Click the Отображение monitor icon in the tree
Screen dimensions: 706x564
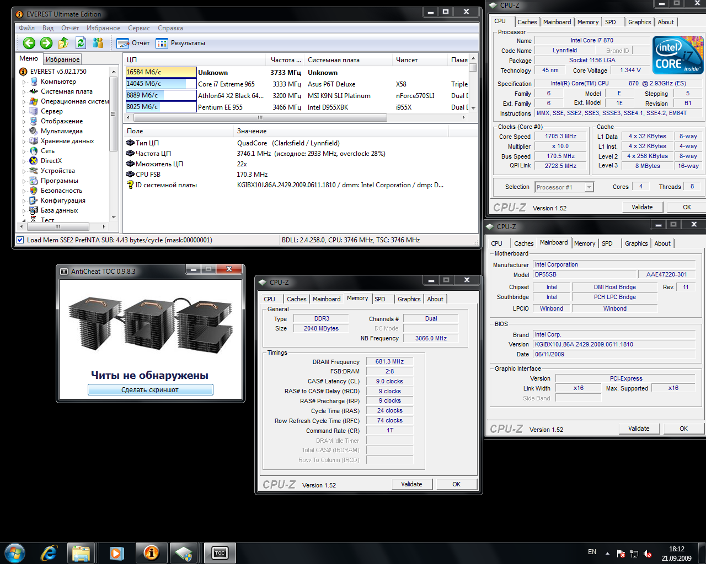[34, 121]
